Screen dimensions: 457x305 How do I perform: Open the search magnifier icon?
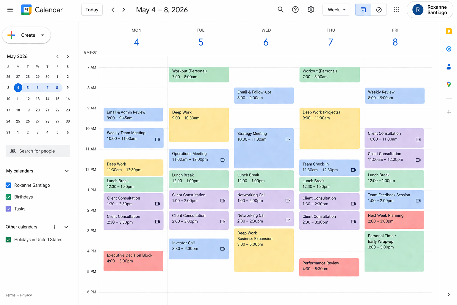281,10
